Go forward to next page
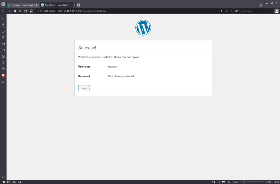 click(x=9, y=11)
